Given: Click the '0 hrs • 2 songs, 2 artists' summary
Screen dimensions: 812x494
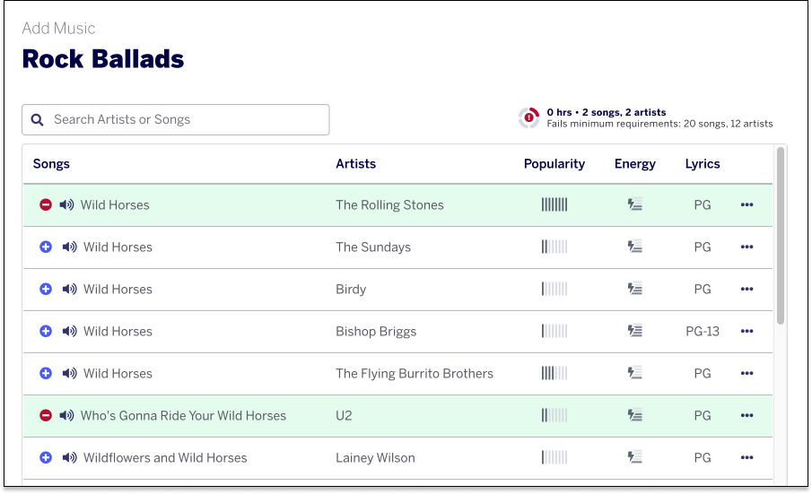Looking at the screenshot, I should (x=607, y=112).
